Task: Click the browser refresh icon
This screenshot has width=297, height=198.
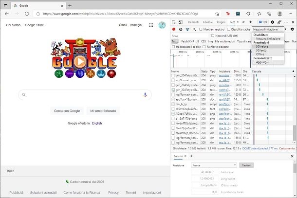Action: [27, 14]
